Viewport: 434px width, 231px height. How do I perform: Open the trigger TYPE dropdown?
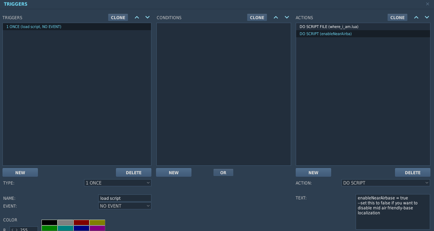tap(117, 183)
